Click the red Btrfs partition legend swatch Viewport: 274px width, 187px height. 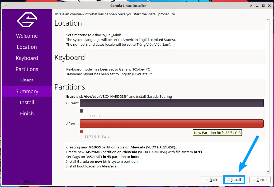81,132
